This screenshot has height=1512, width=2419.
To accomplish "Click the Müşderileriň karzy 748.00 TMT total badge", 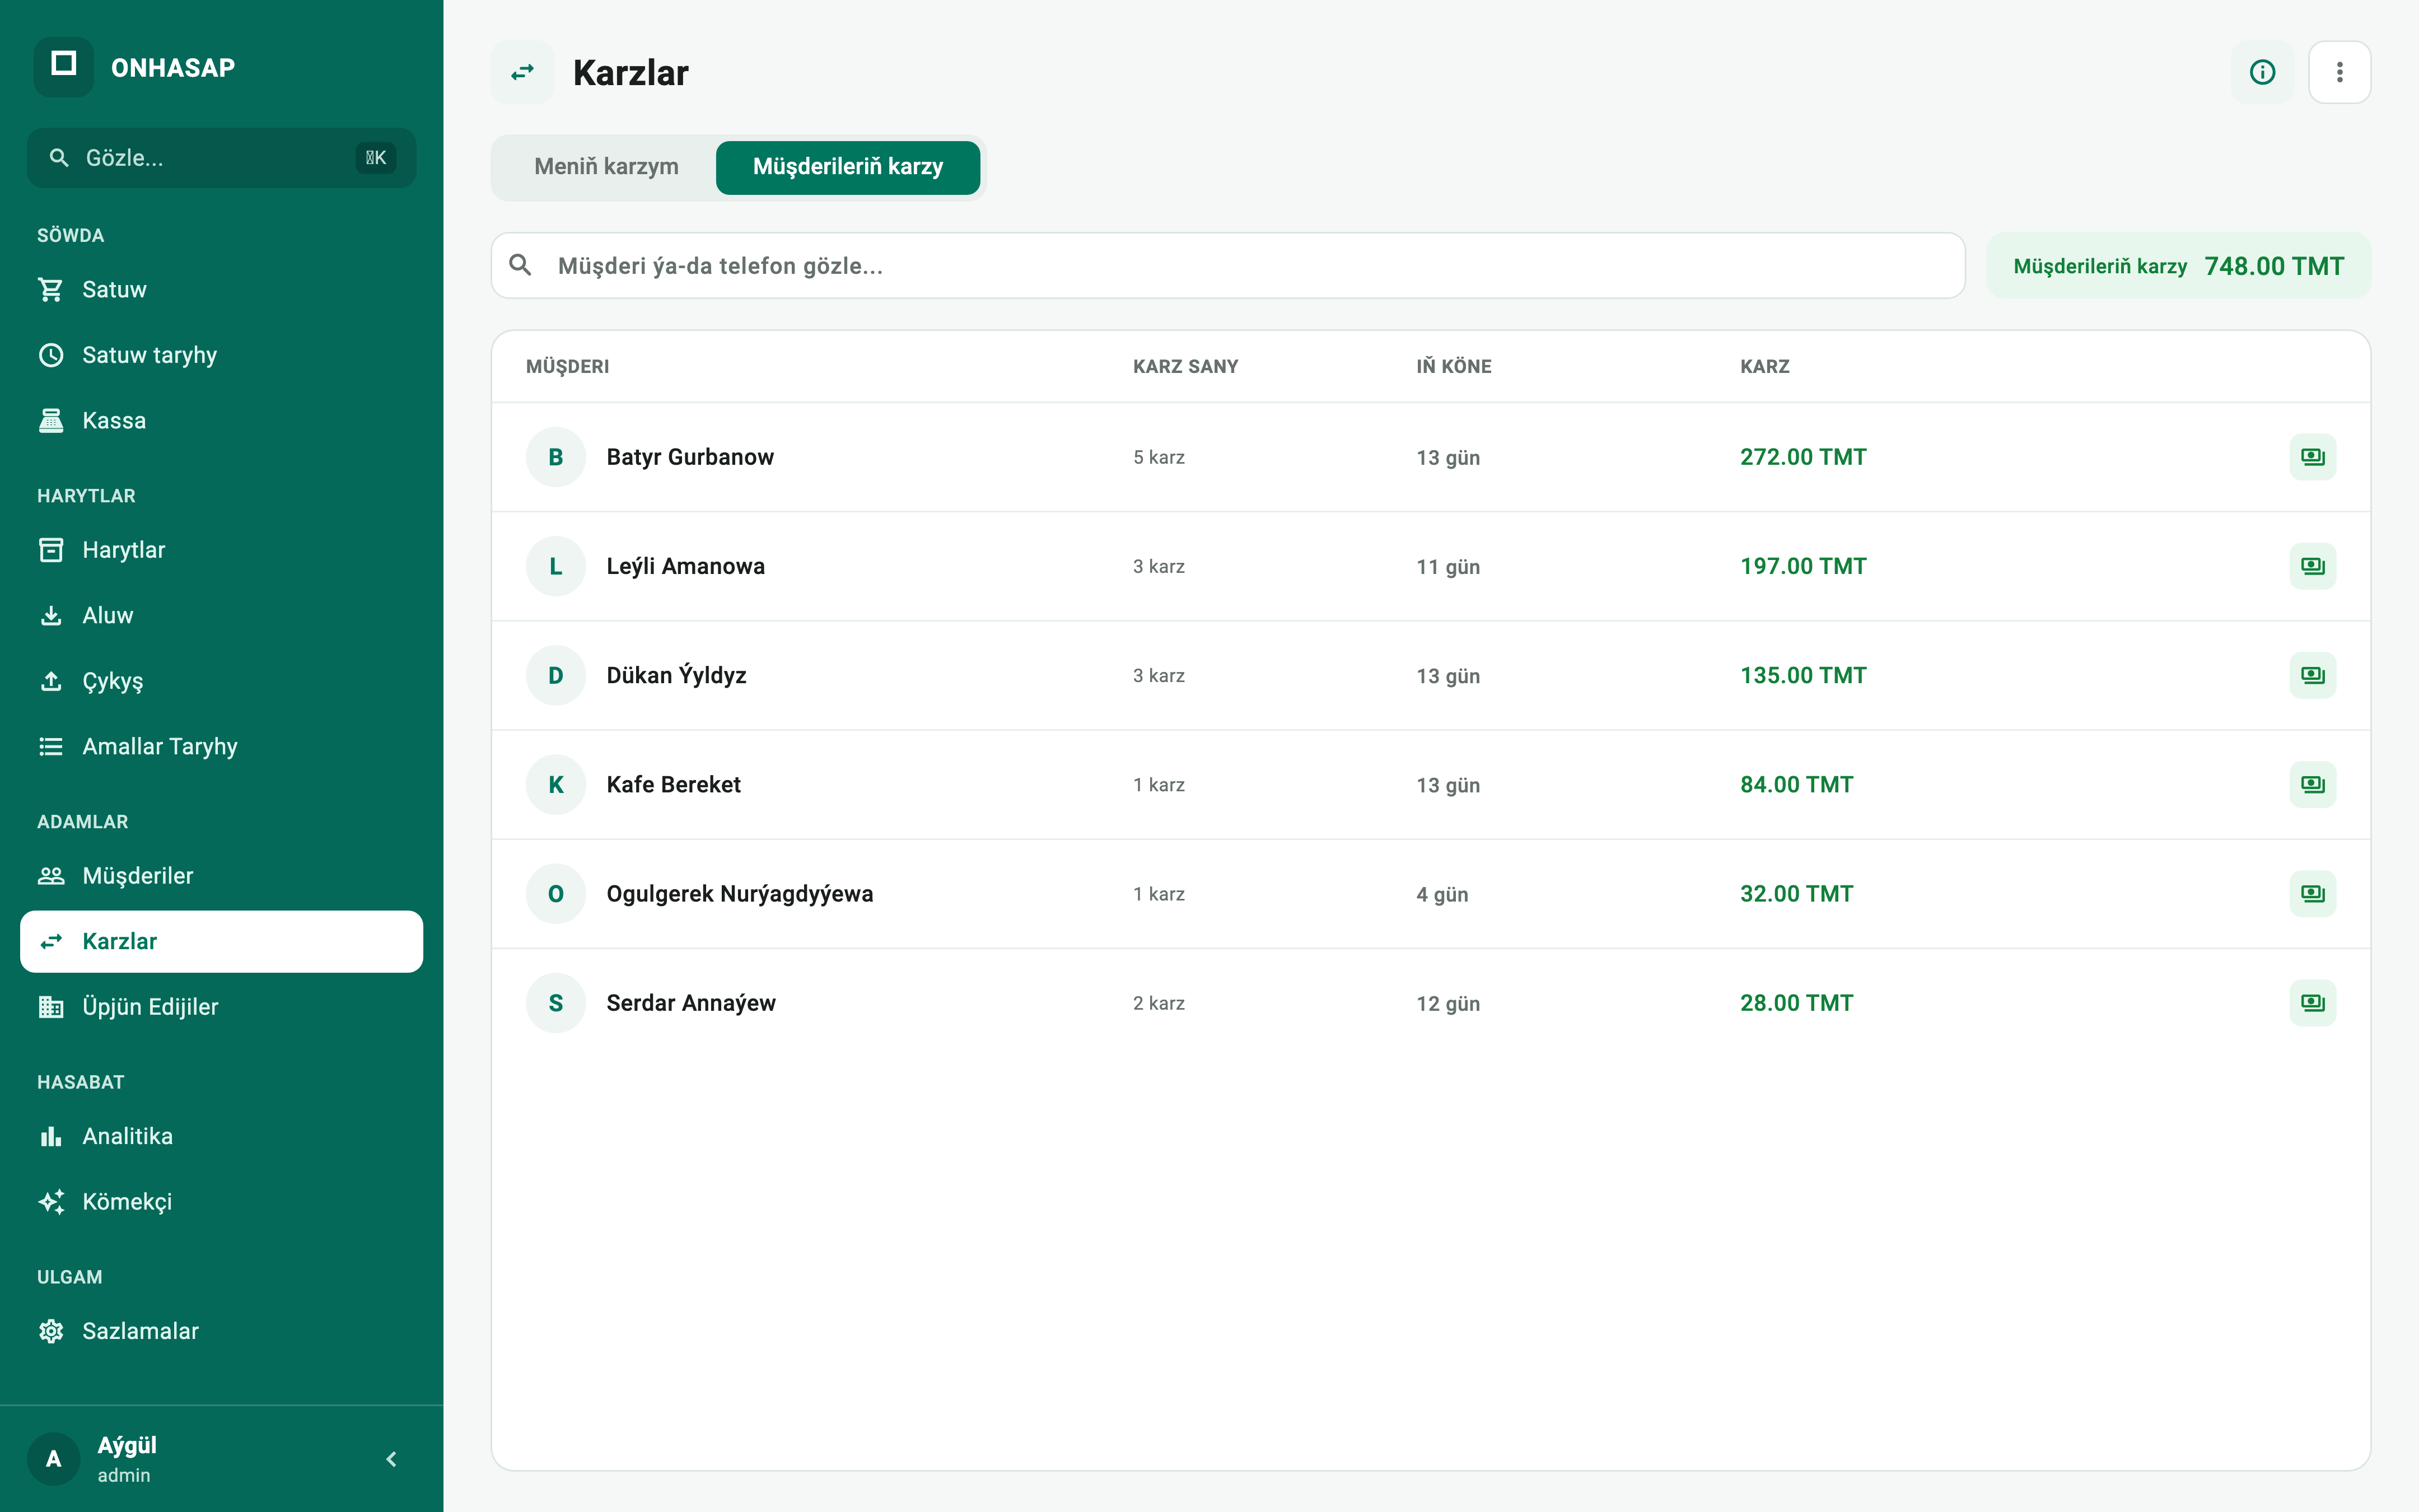I will click(2178, 266).
